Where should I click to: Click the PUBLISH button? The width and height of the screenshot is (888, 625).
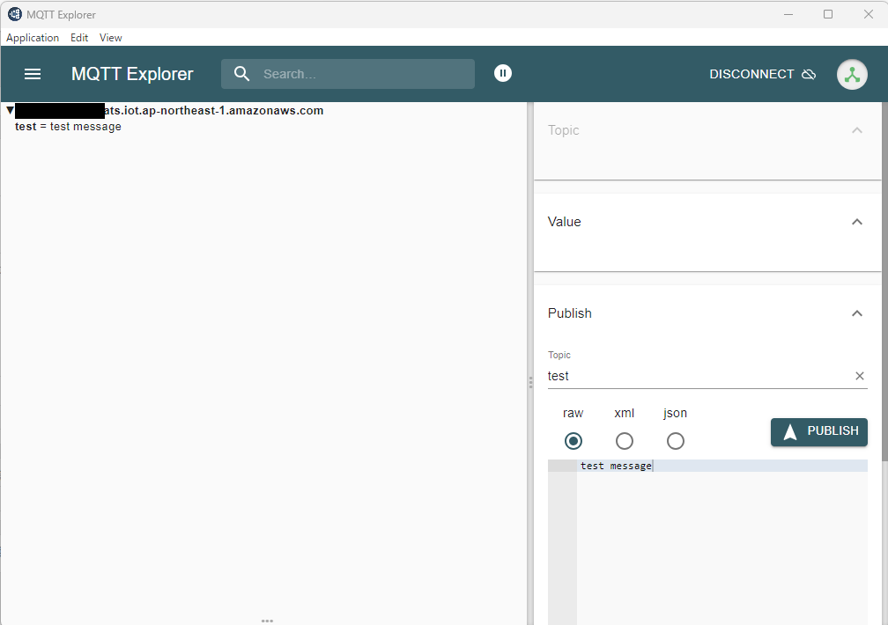pos(819,432)
